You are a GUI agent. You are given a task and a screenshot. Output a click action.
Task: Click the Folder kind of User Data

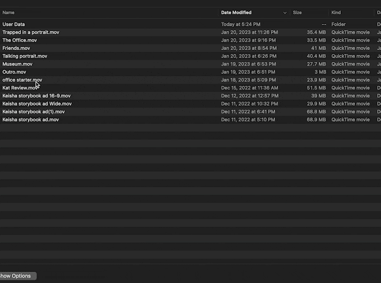click(x=338, y=24)
